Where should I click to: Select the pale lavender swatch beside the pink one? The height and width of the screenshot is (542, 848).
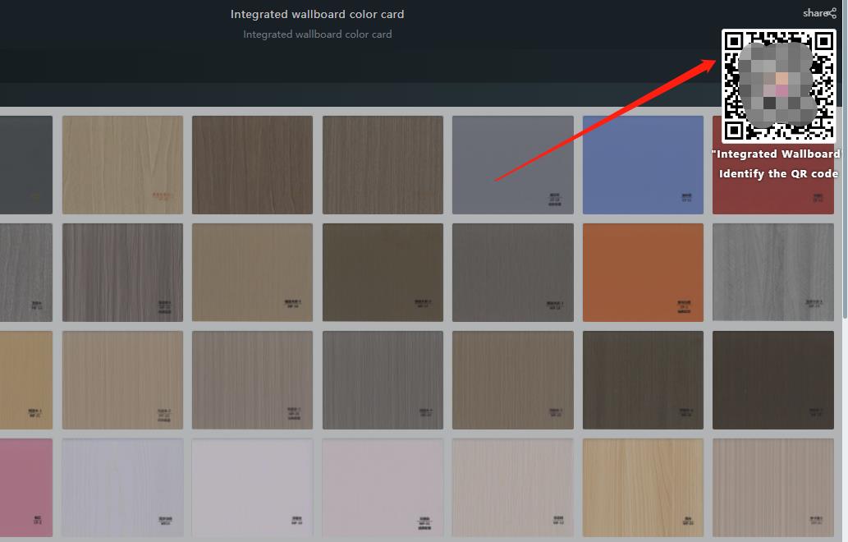click(123, 487)
